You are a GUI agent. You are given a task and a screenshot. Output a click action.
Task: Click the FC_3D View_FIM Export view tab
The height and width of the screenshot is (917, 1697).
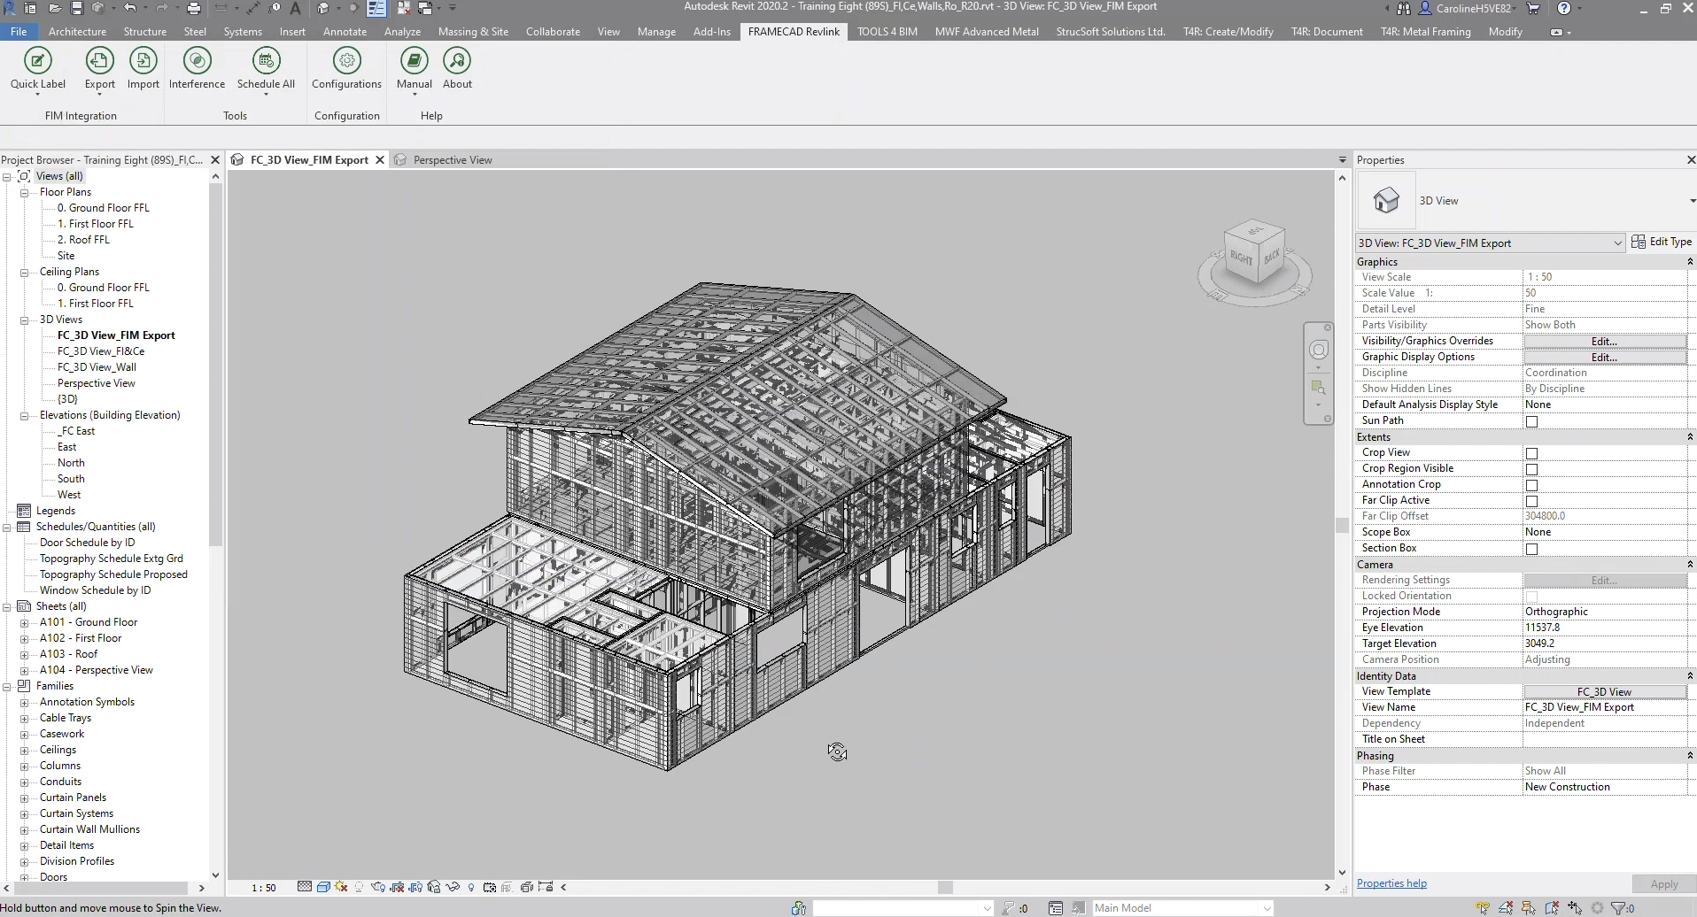pos(308,159)
